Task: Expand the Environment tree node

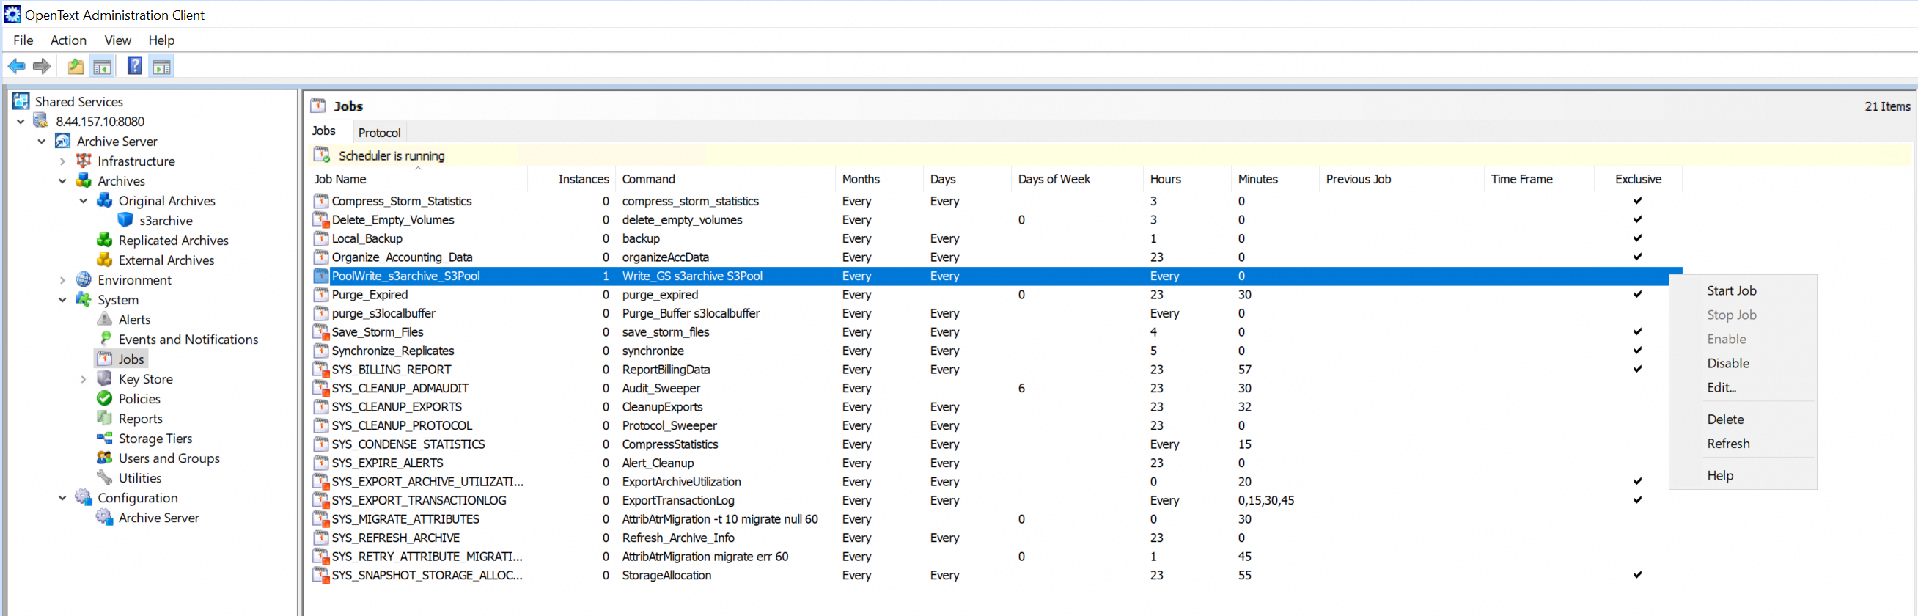Action: click(62, 280)
